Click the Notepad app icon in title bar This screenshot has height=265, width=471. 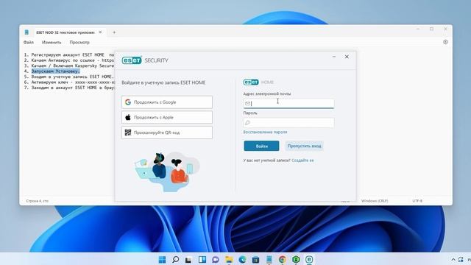click(x=26, y=32)
